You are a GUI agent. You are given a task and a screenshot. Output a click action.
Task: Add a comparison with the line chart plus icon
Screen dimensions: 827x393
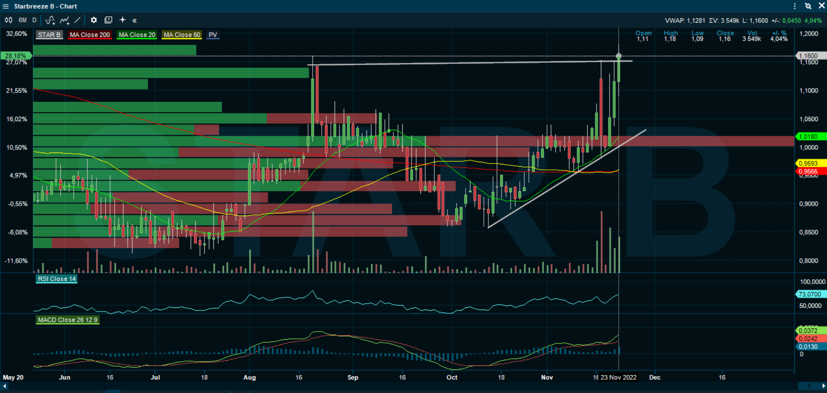coord(64,20)
